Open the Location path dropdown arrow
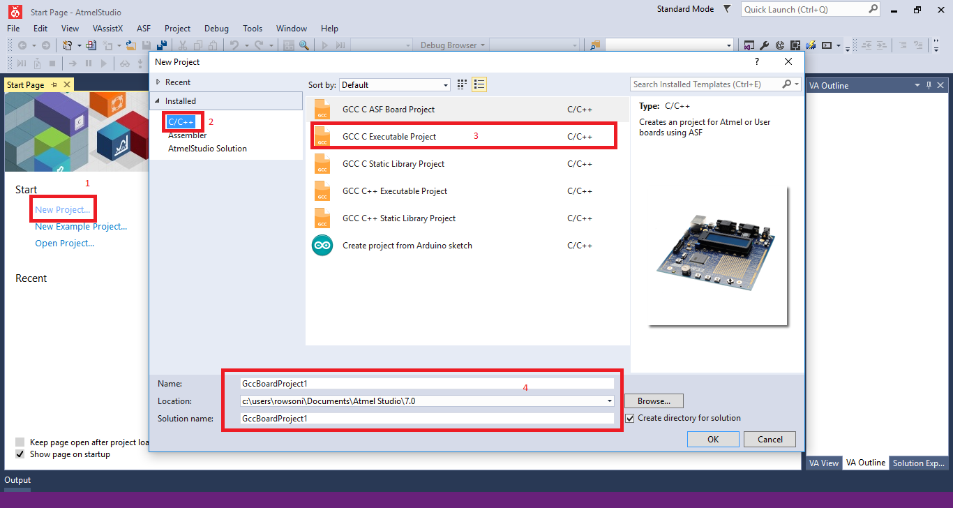The height and width of the screenshot is (508, 953). (x=609, y=401)
